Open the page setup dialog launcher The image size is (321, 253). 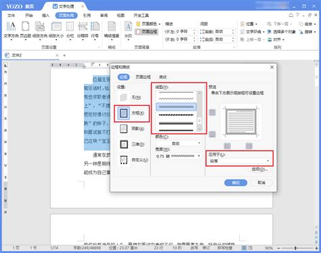99,47
